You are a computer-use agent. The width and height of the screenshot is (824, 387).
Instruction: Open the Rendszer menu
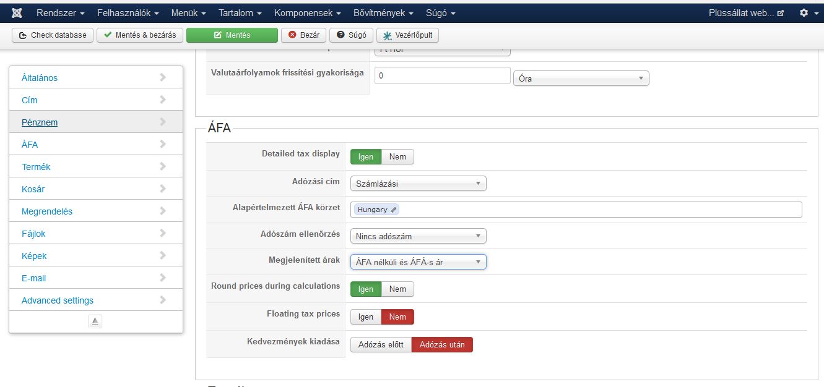click(61, 12)
